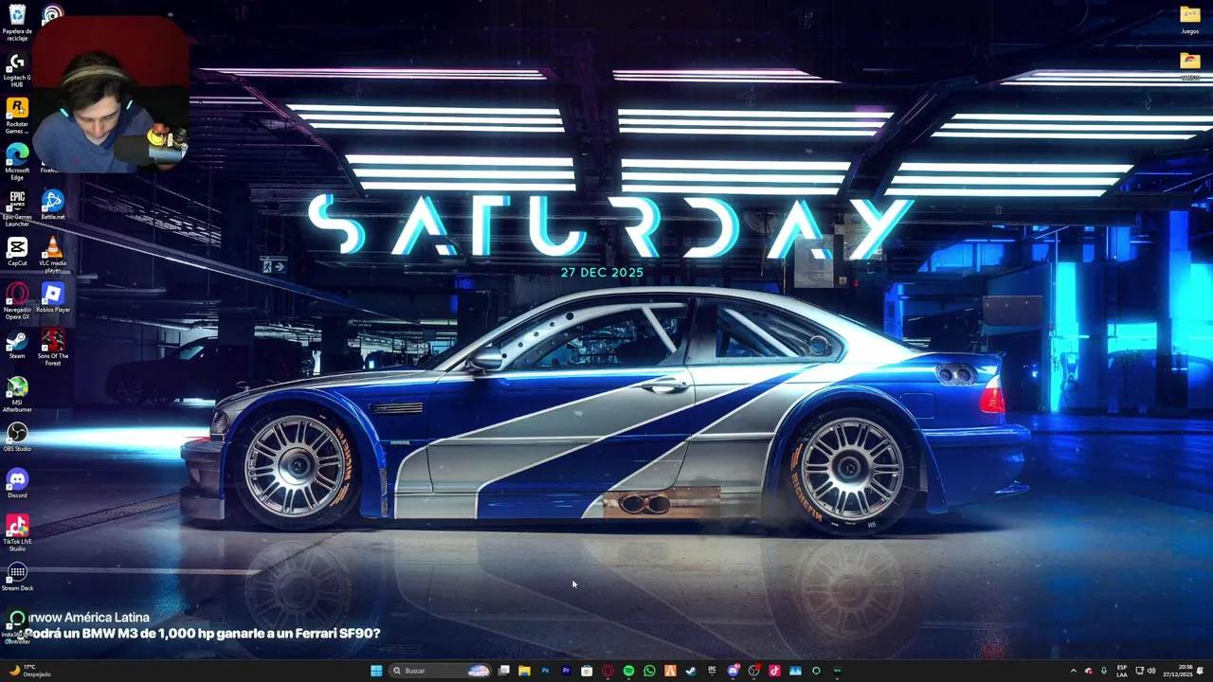Switch to Spotify in the taskbar

coord(628,671)
